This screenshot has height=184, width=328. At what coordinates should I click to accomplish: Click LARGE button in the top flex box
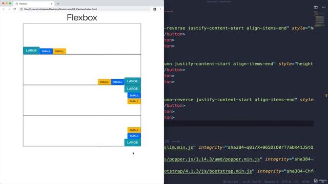[31, 51]
